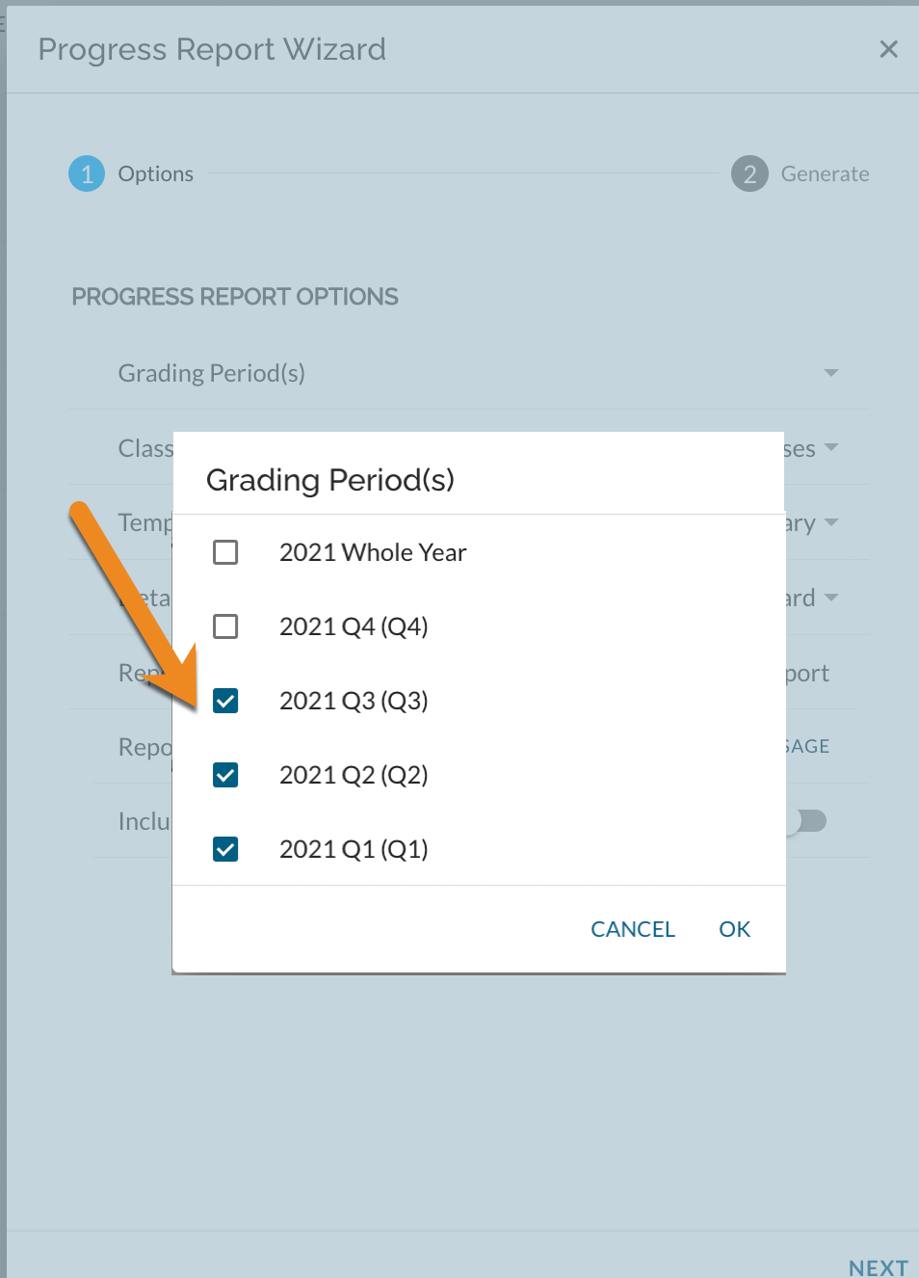Image resolution: width=919 pixels, height=1278 pixels.
Task: Select the Options wizard step label
Action: pos(155,173)
